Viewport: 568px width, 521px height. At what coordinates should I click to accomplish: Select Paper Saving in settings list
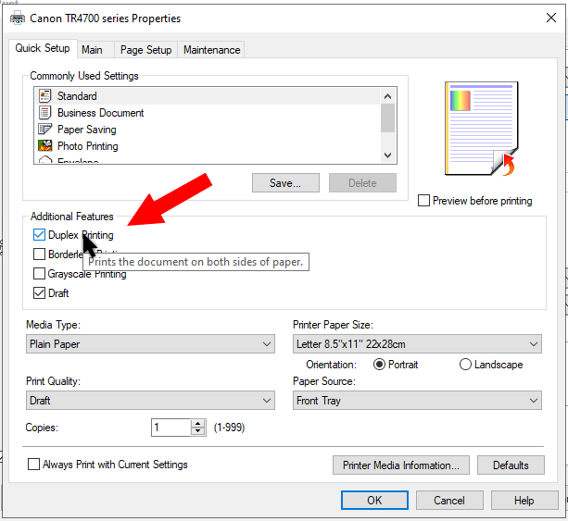pyautogui.click(x=208, y=130)
